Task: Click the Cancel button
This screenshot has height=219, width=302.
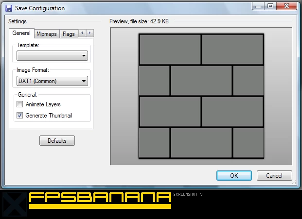Action: click(274, 176)
